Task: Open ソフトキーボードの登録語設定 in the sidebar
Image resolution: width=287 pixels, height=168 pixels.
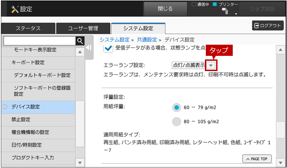Action: click(x=38, y=91)
